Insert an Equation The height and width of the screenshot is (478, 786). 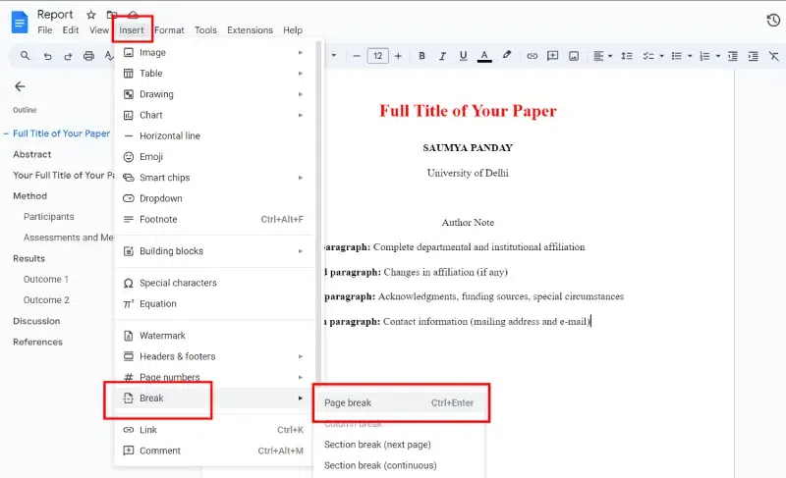point(213,304)
